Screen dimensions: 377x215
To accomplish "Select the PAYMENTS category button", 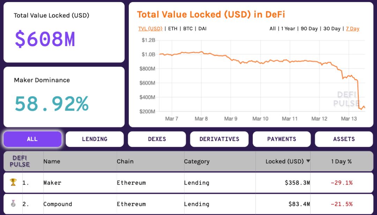I will (282, 139).
